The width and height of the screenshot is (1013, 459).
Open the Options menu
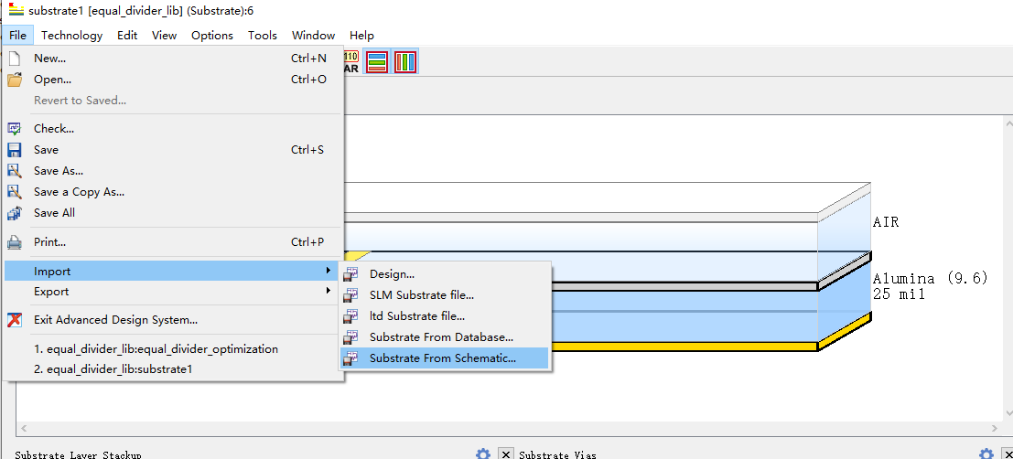coord(212,35)
